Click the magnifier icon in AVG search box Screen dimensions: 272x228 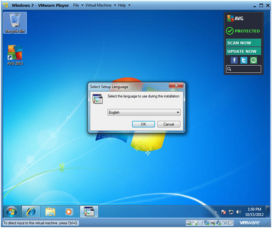click(229, 69)
